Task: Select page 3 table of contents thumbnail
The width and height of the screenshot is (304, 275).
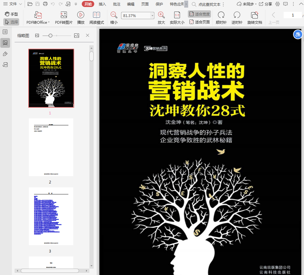Action: pyautogui.click(x=51, y=216)
